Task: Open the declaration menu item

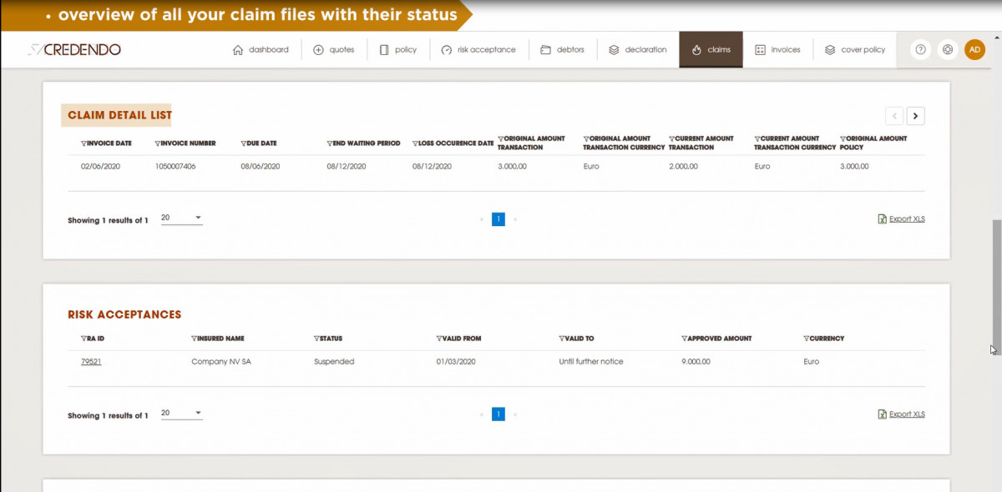Action: click(638, 50)
